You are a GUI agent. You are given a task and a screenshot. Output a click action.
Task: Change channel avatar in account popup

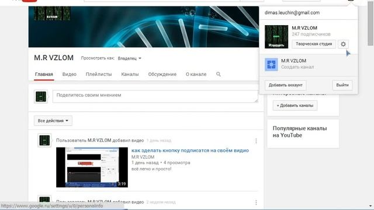[276, 37]
